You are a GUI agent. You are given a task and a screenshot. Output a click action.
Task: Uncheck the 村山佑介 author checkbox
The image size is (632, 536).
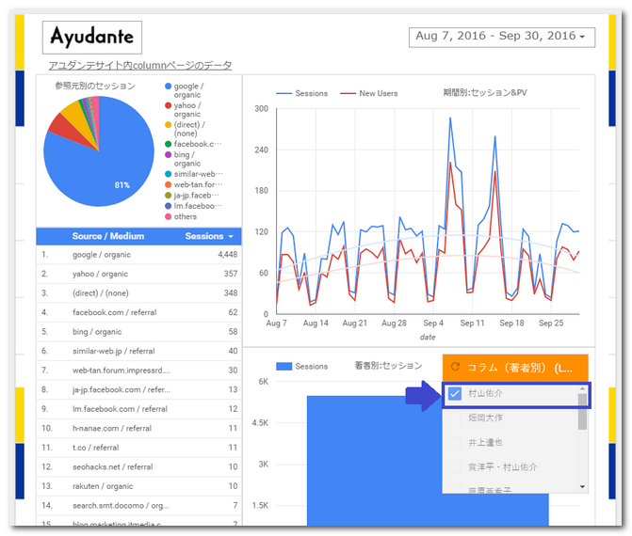[x=455, y=394]
